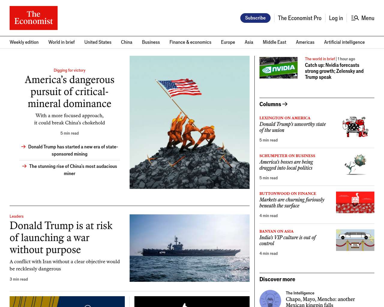This screenshot has height=307, width=384.
Task: Click Log in
Action: (x=336, y=18)
